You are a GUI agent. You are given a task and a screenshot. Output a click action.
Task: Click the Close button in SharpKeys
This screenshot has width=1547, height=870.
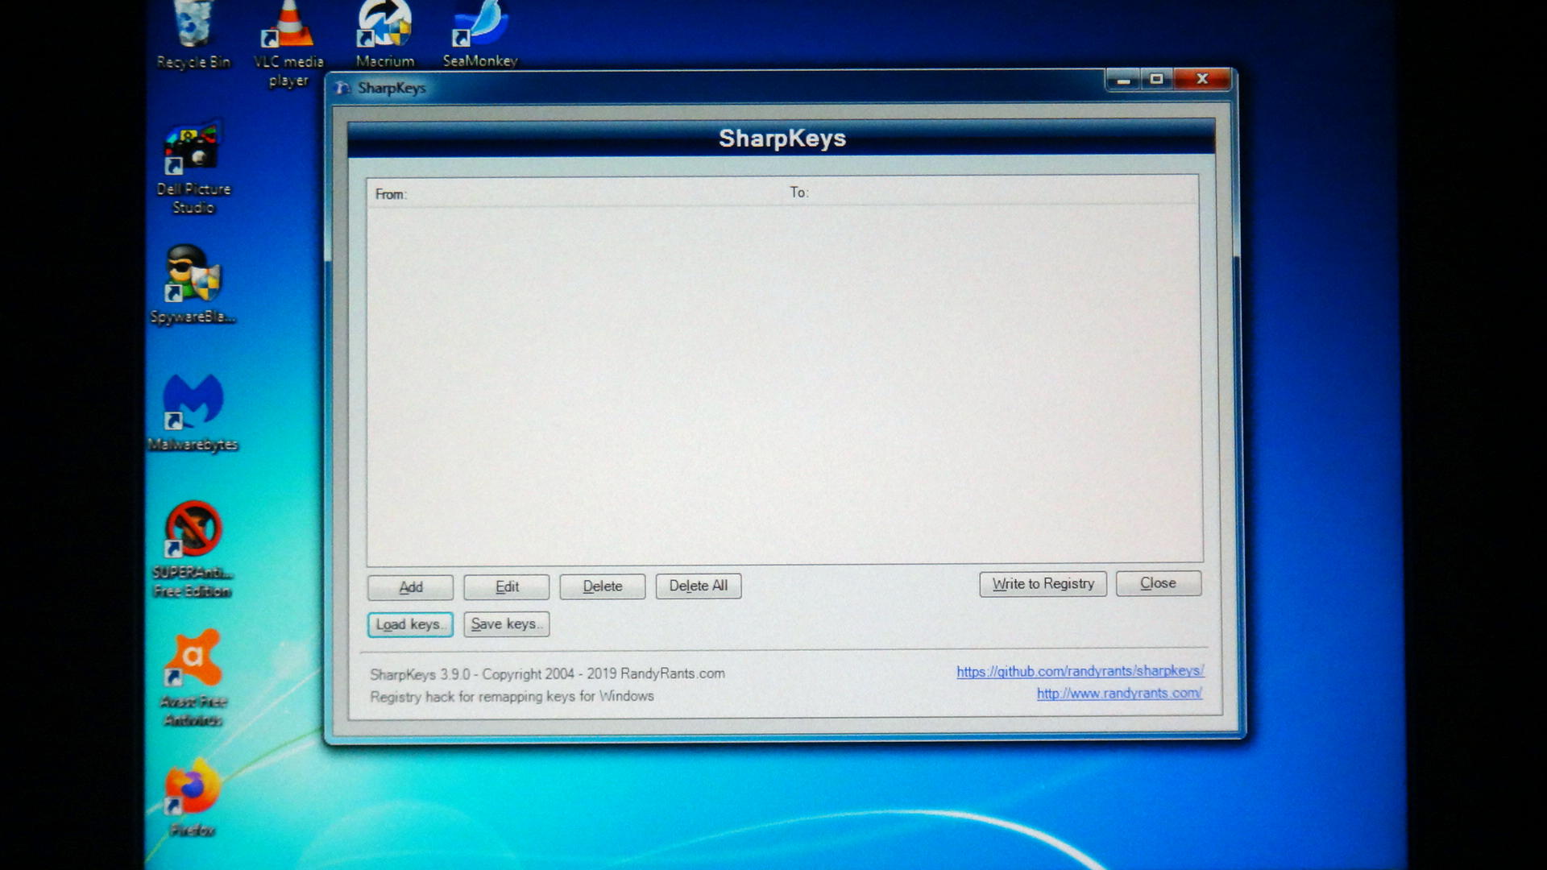pyautogui.click(x=1159, y=583)
